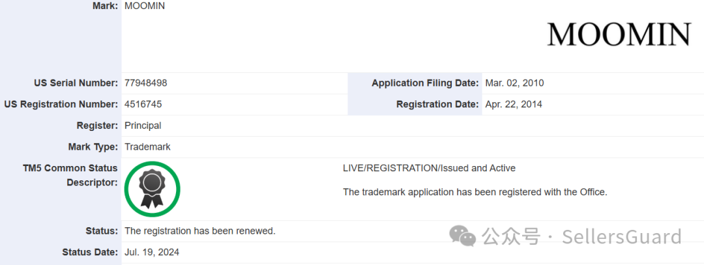704x265 pixels.
Task: Select the US serial number 77948498
Action: 146,83
